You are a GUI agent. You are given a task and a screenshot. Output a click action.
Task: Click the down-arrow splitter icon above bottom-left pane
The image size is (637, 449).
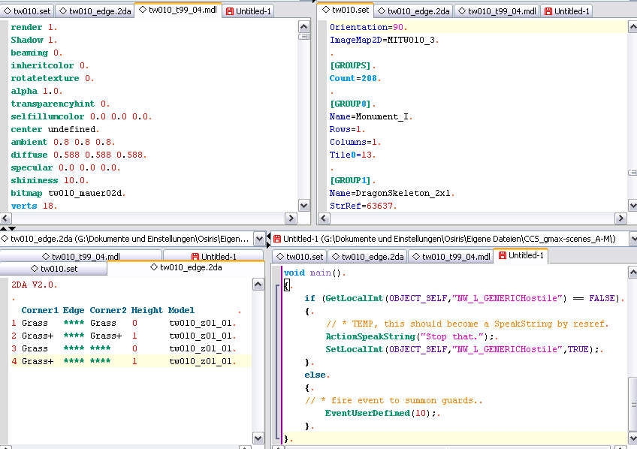[x=11, y=228]
